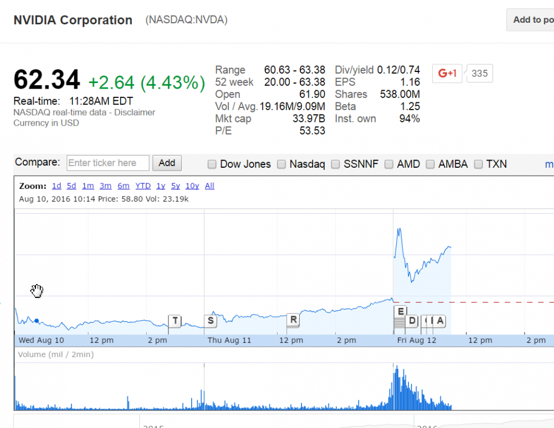Set chart zoom to 1d

(57, 185)
